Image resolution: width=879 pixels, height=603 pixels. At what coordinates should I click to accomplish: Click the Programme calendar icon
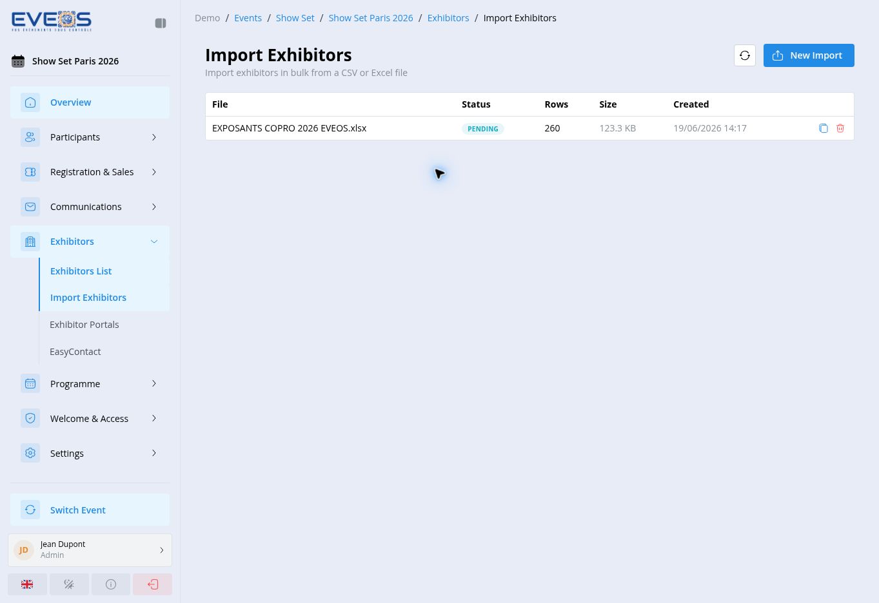pos(30,384)
